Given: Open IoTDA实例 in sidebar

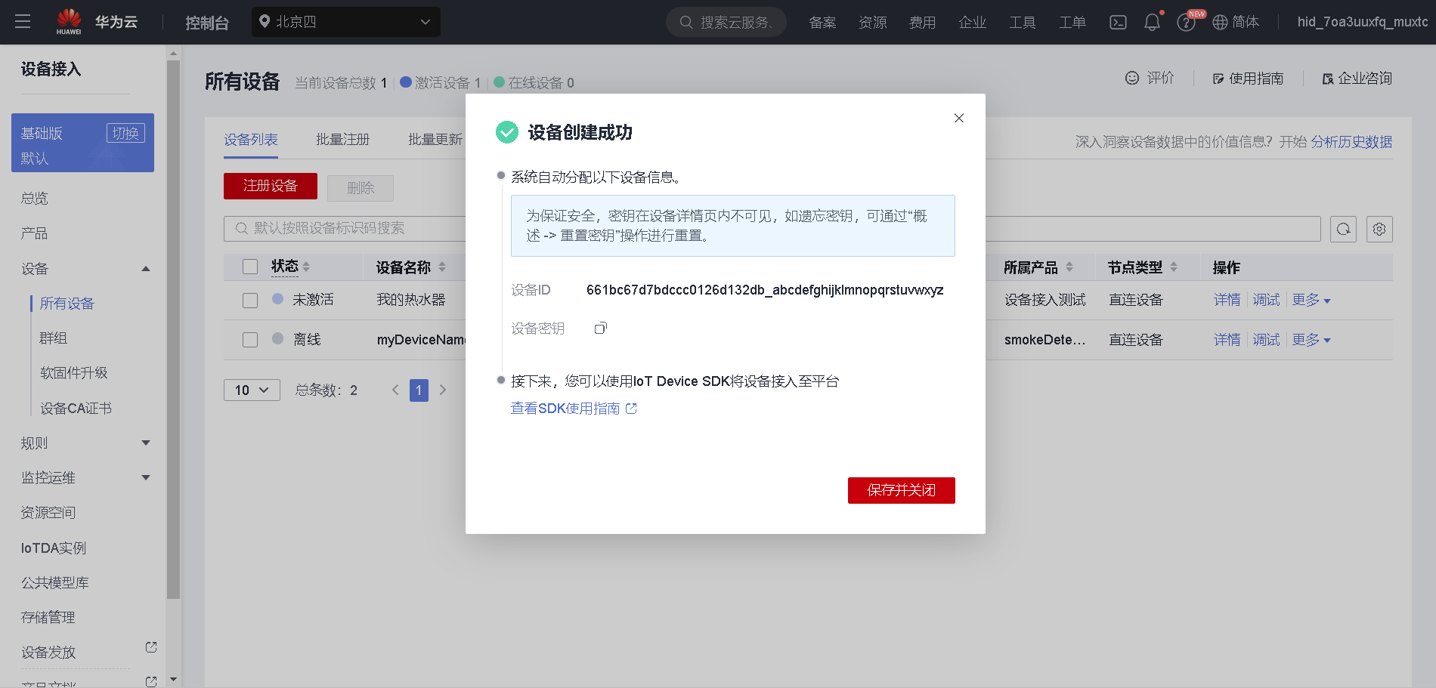Looking at the screenshot, I should 54,548.
